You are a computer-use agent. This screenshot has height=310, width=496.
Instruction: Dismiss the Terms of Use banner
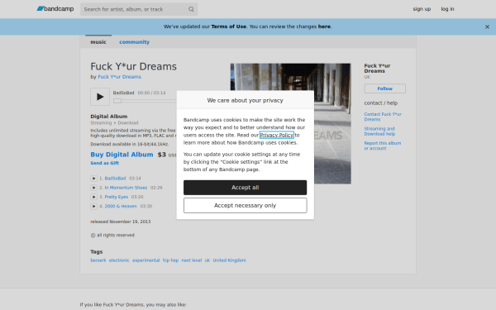tap(487, 27)
